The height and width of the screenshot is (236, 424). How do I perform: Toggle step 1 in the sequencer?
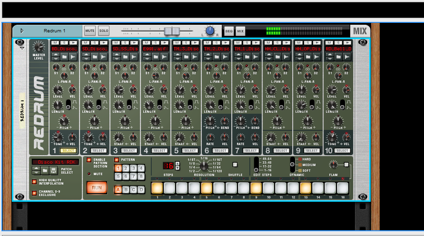[x=157, y=188]
